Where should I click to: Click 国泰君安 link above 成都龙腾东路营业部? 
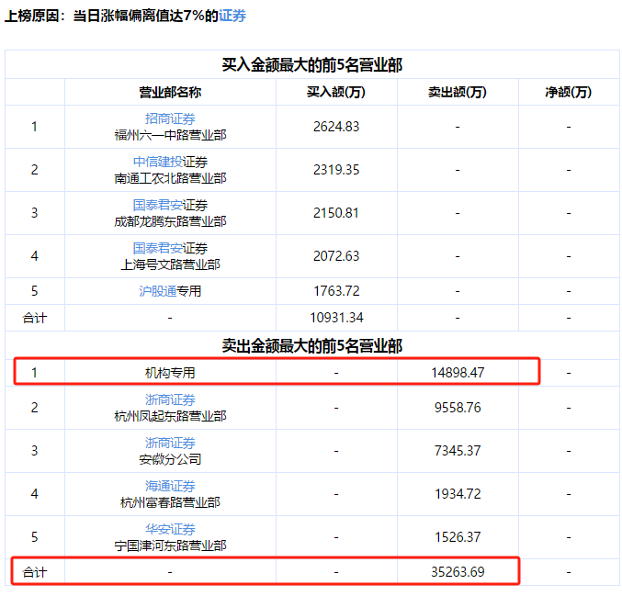tap(157, 205)
